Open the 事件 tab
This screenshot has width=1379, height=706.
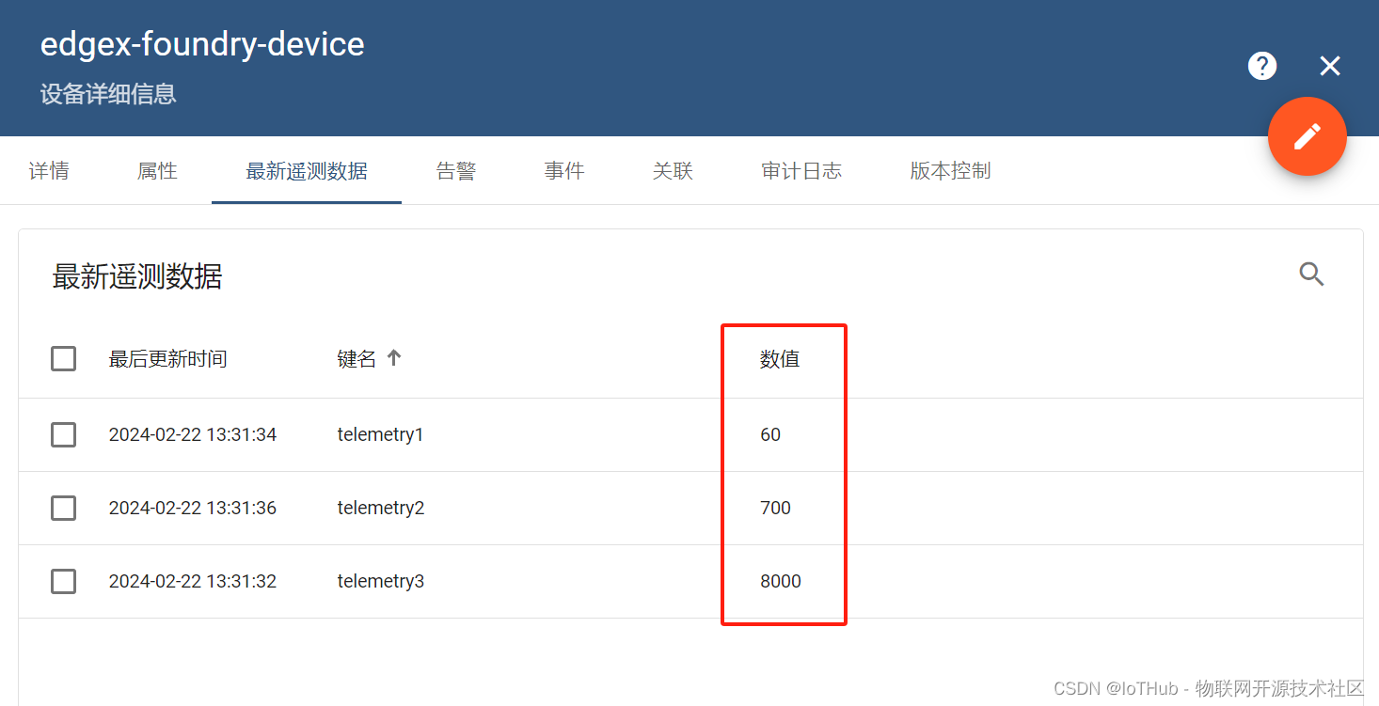(x=564, y=170)
